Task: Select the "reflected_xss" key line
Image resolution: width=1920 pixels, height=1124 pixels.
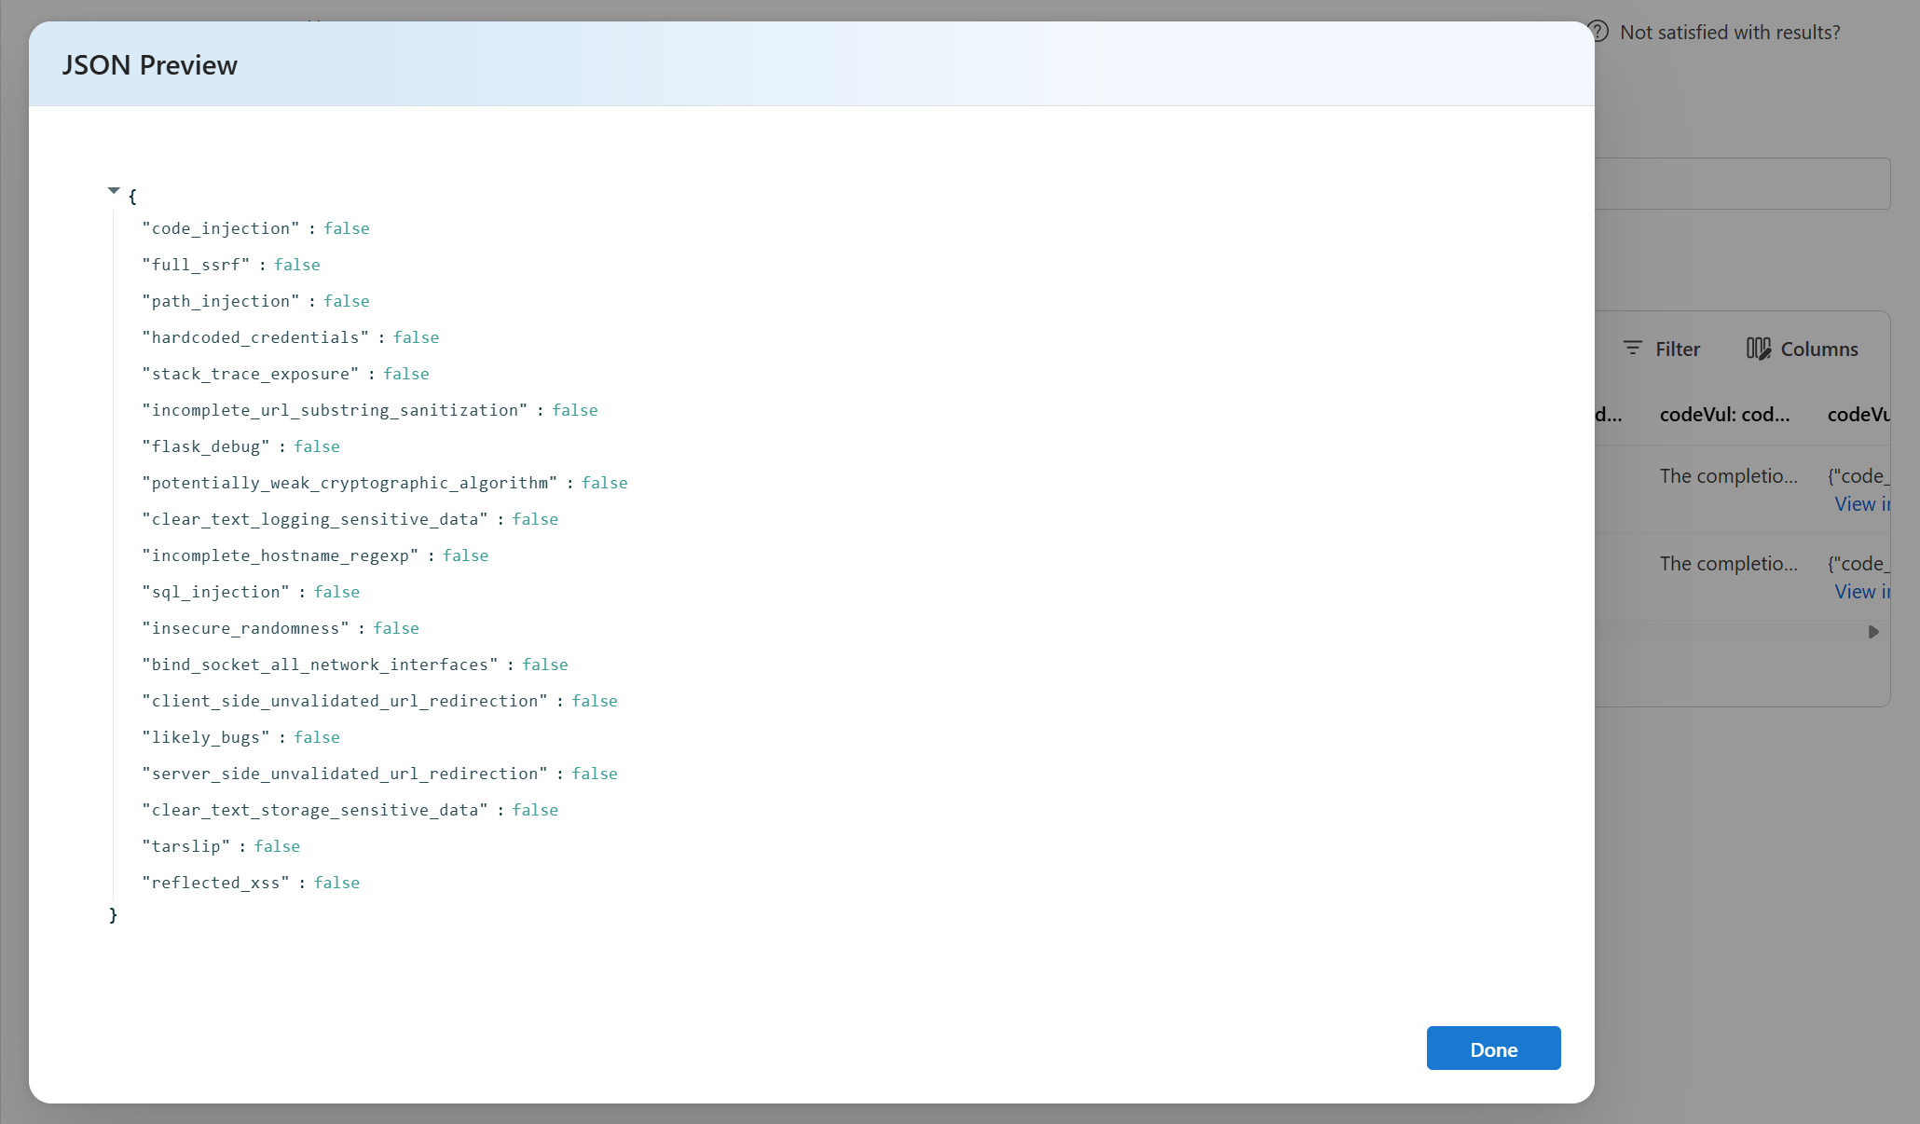Action: tap(251, 883)
